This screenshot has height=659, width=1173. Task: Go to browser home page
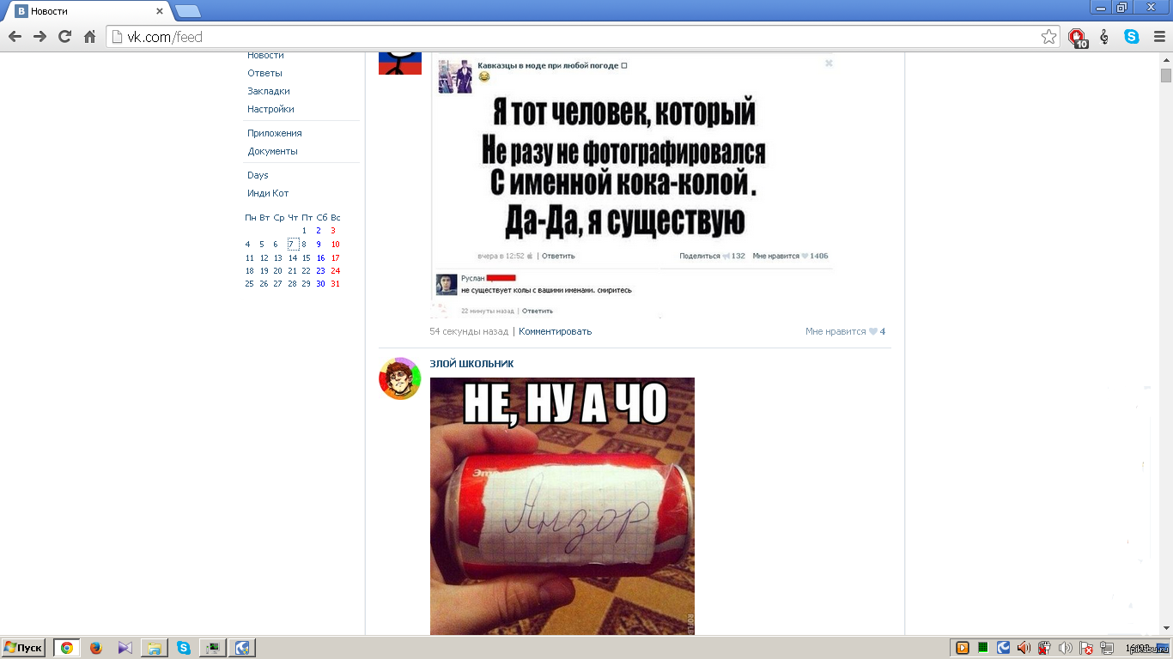[x=89, y=37]
